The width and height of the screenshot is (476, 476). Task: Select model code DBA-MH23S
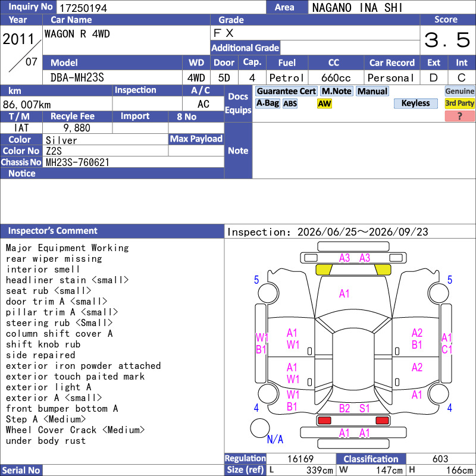(x=77, y=78)
